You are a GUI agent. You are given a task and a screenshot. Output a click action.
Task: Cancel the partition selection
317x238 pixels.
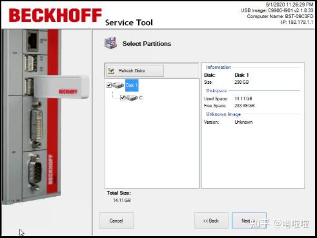116,221
